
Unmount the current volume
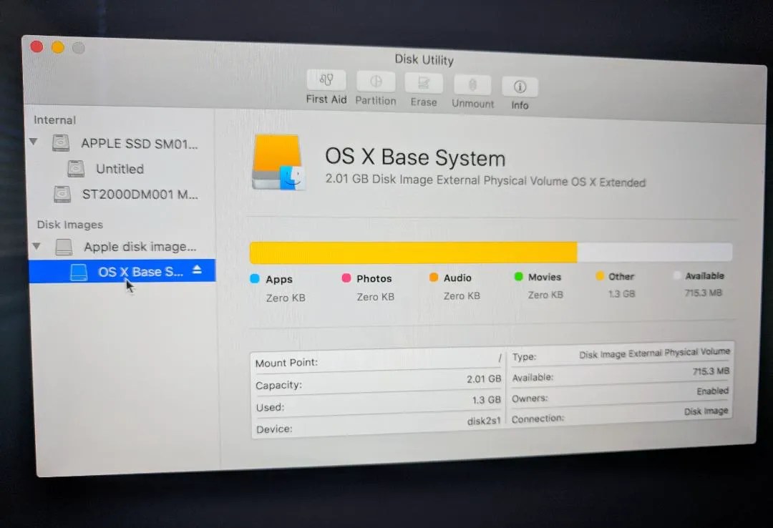(x=472, y=84)
